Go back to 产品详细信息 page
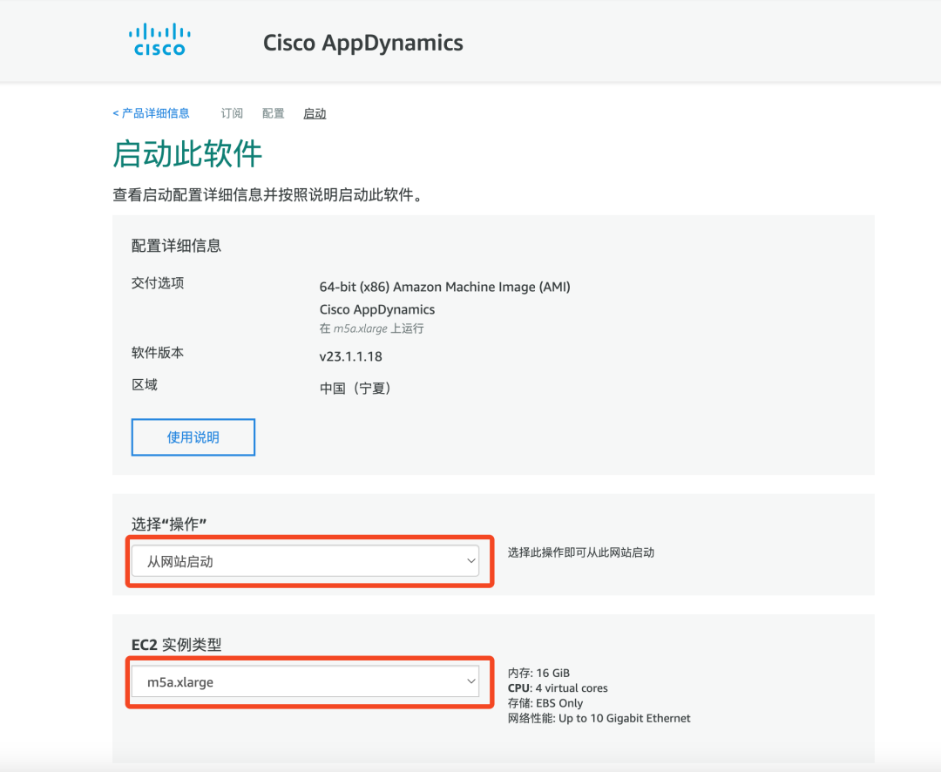Screen dimensions: 941x772 151,113
